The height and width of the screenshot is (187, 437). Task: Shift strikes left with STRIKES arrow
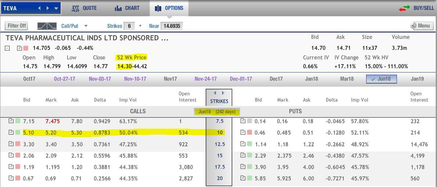(214, 93)
